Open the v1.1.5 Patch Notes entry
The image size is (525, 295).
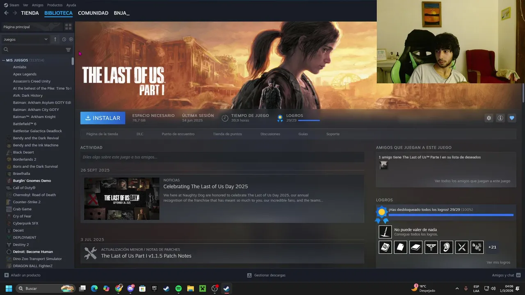point(146,256)
